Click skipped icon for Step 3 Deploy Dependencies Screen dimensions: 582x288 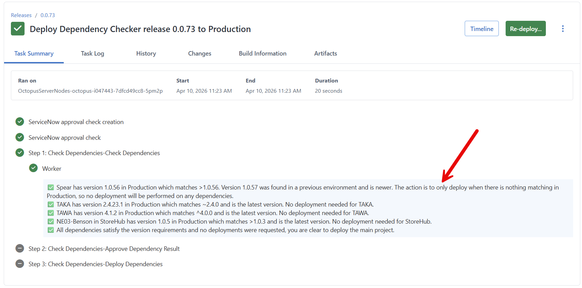tap(20, 264)
